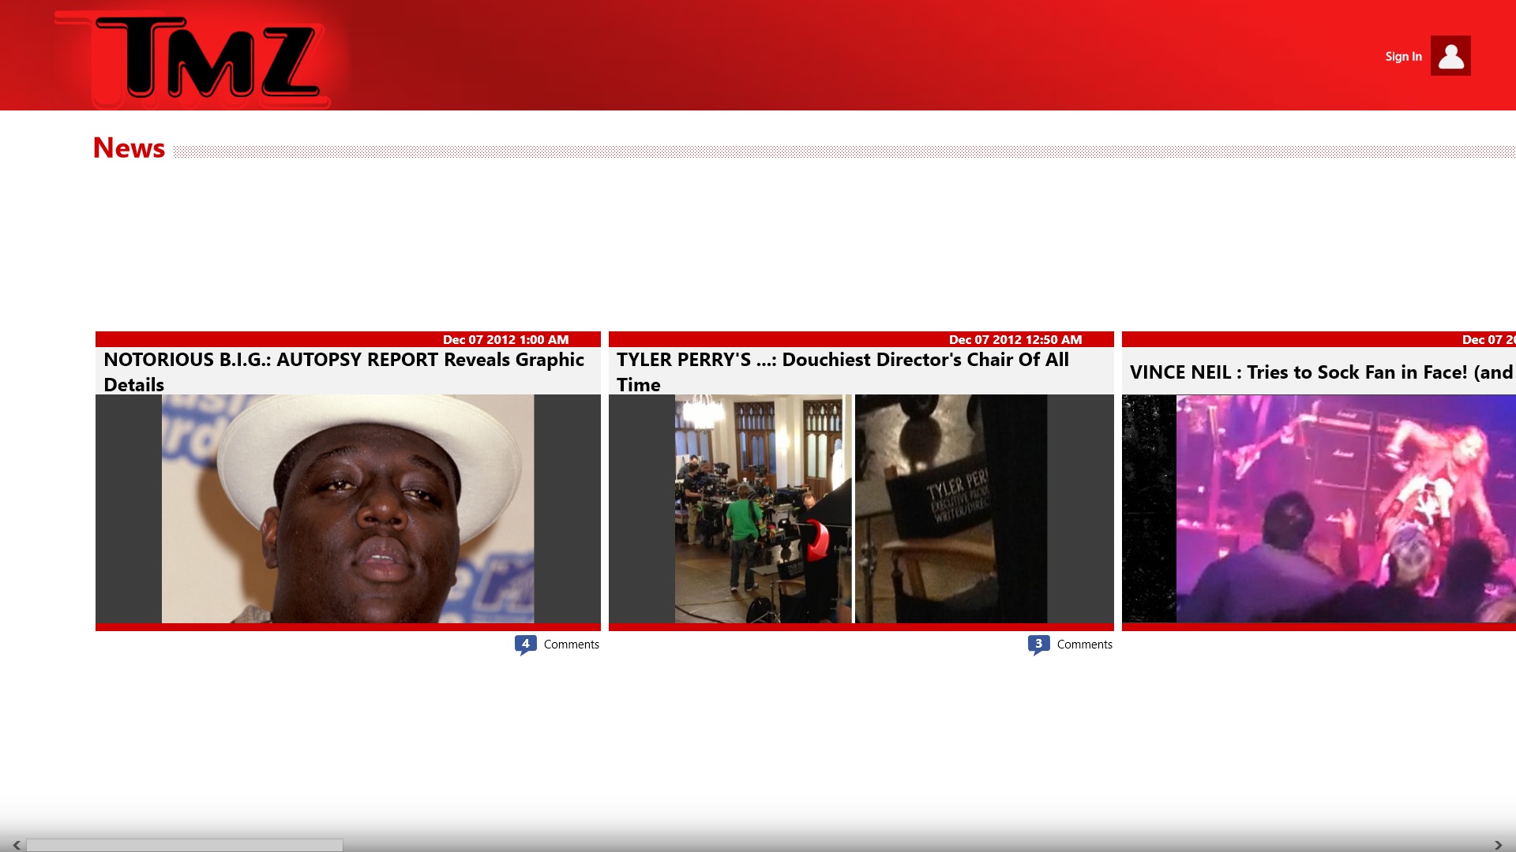The width and height of the screenshot is (1516, 852).
Task: Click Sign In
Action: point(1403,56)
